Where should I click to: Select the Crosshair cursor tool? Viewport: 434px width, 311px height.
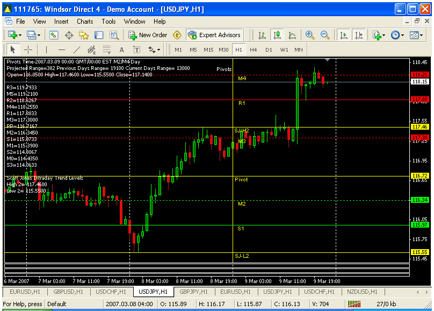click(28, 50)
